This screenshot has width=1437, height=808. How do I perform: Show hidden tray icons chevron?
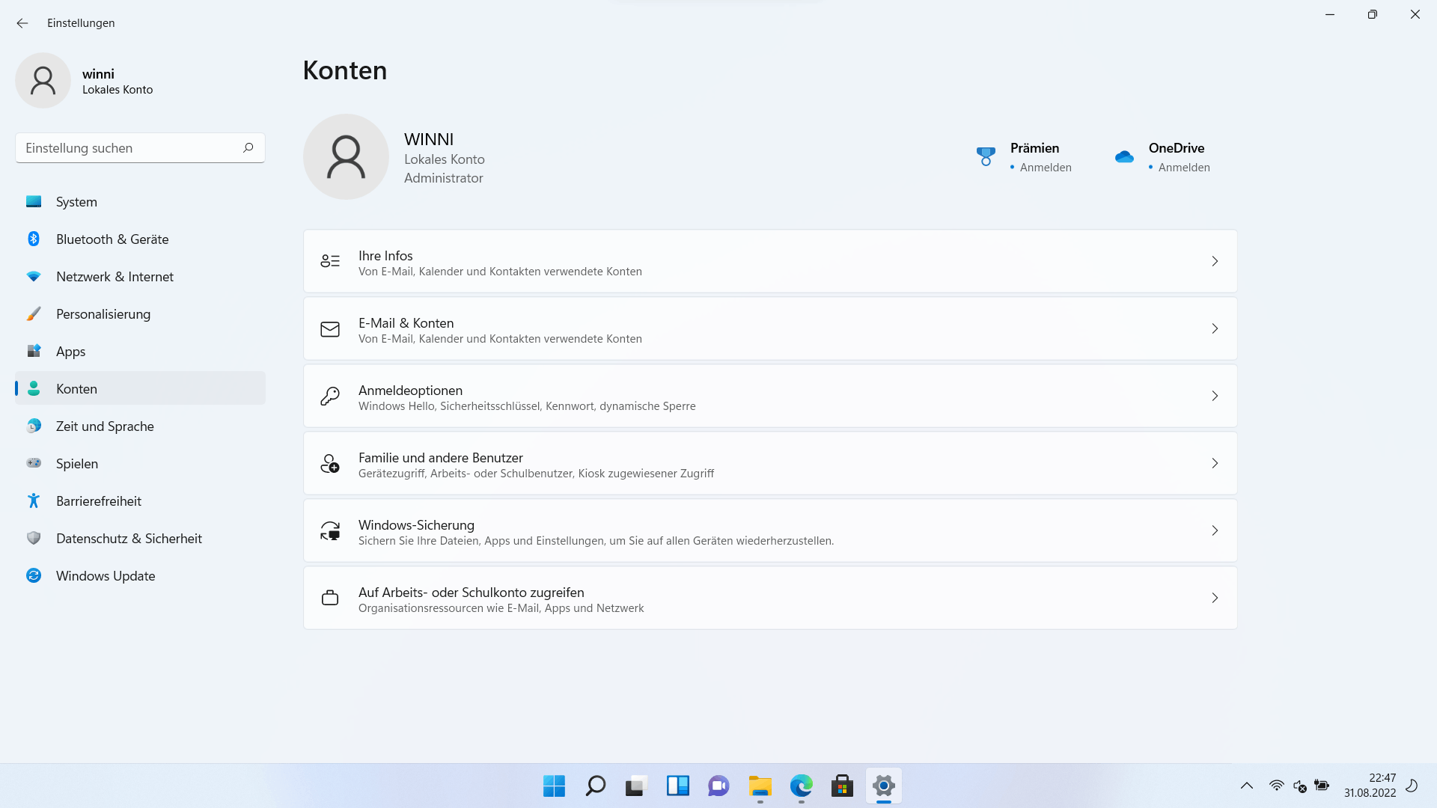[x=1247, y=786]
